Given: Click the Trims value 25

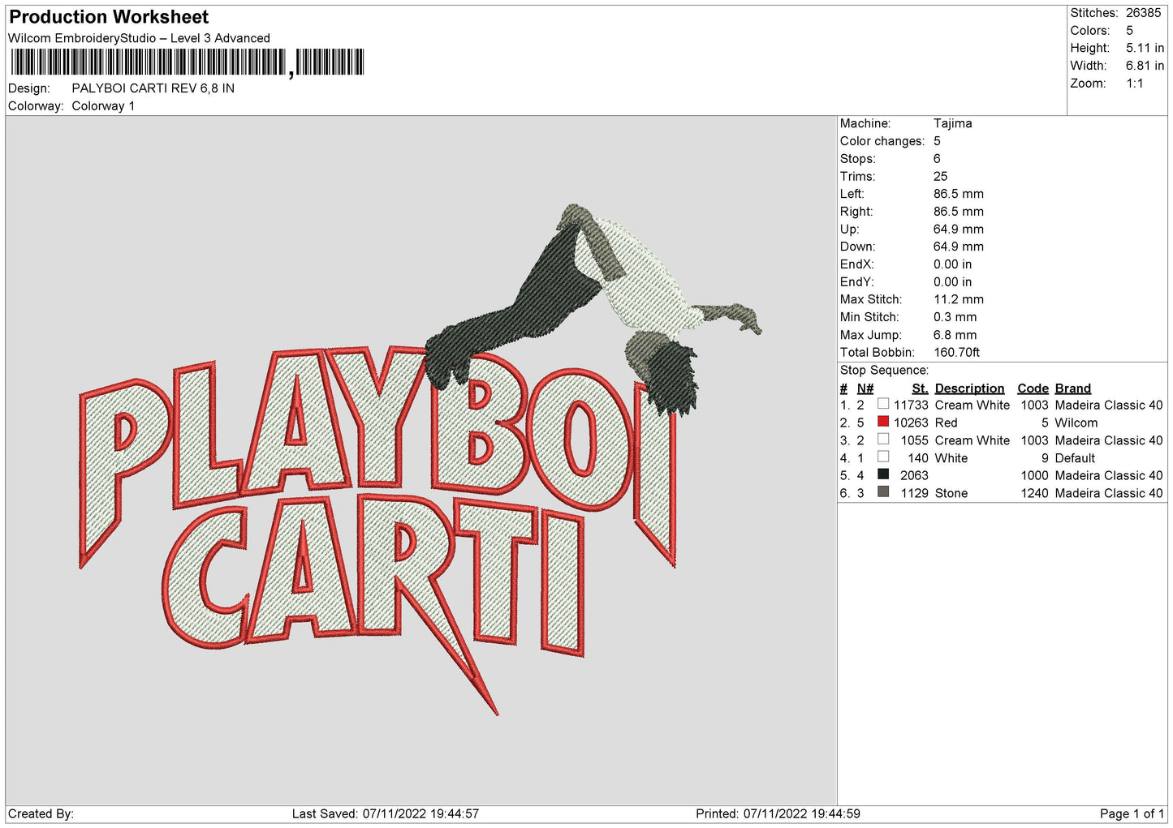Looking at the screenshot, I should pyautogui.click(x=940, y=176).
